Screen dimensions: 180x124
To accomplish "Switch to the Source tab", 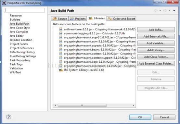I will 60,19.
